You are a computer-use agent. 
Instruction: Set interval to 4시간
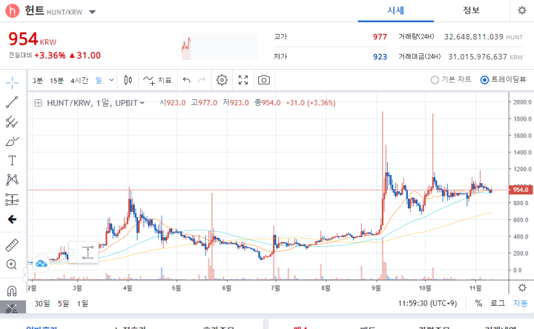click(x=79, y=81)
